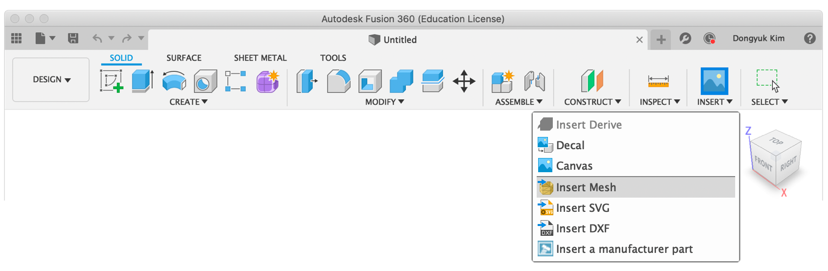Select the Rectangular Pattern tool
Viewport: 828px width, 271px height.
point(236,81)
